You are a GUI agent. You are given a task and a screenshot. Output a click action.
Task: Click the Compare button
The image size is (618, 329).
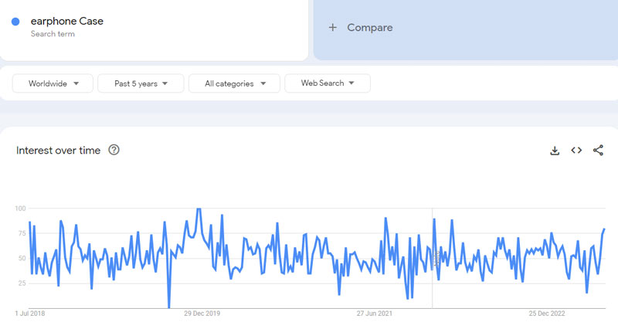[x=369, y=28]
